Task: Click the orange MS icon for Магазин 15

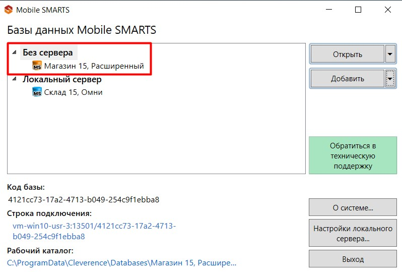Action: coord(37,66)
